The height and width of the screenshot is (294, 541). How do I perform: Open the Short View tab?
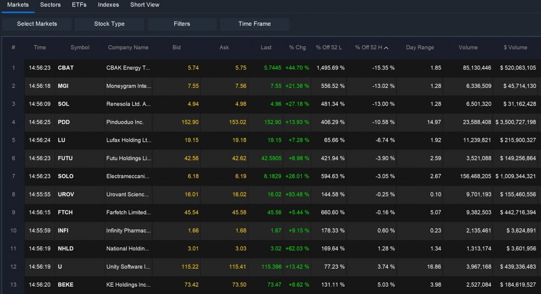145,5
